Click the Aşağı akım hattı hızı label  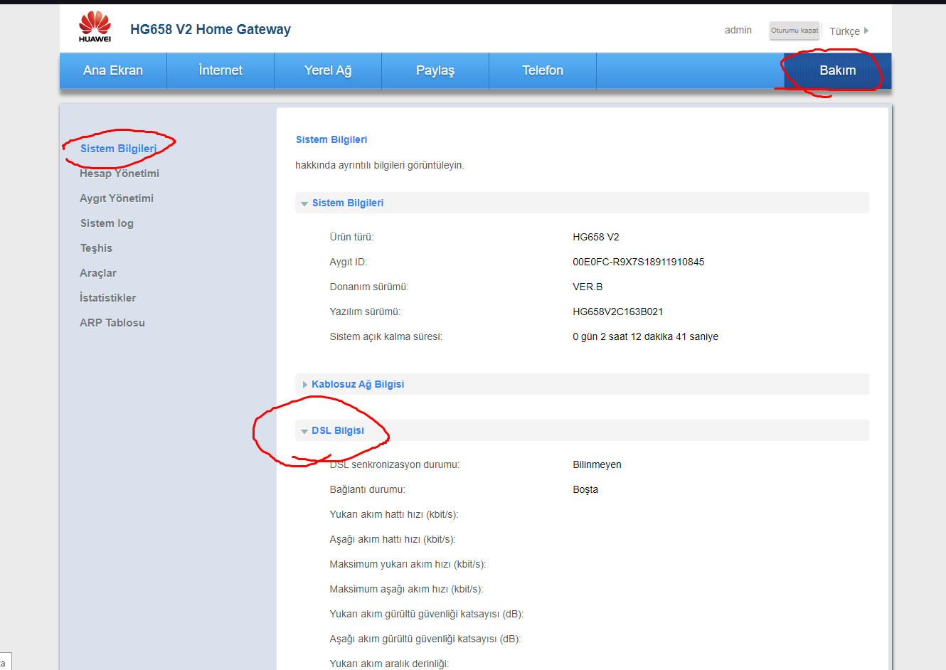pyautogui.click(x=393, y=539)
